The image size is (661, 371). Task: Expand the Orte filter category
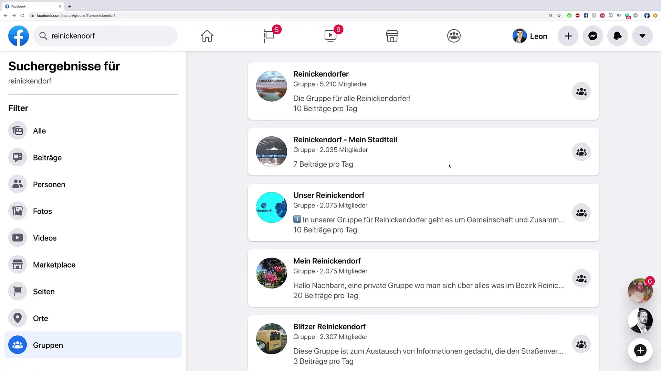[40, 318]
